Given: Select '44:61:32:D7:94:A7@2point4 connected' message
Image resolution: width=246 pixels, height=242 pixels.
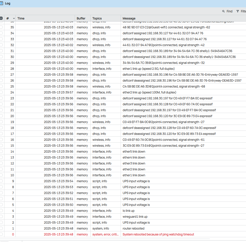Looking at the screenshot, I should tap(164, 45).
